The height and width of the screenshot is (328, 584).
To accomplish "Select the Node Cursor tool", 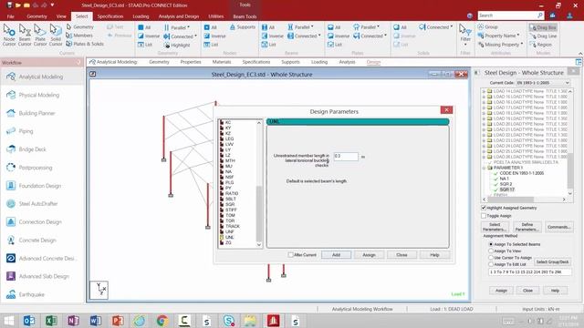I will (x=9, y=36).
